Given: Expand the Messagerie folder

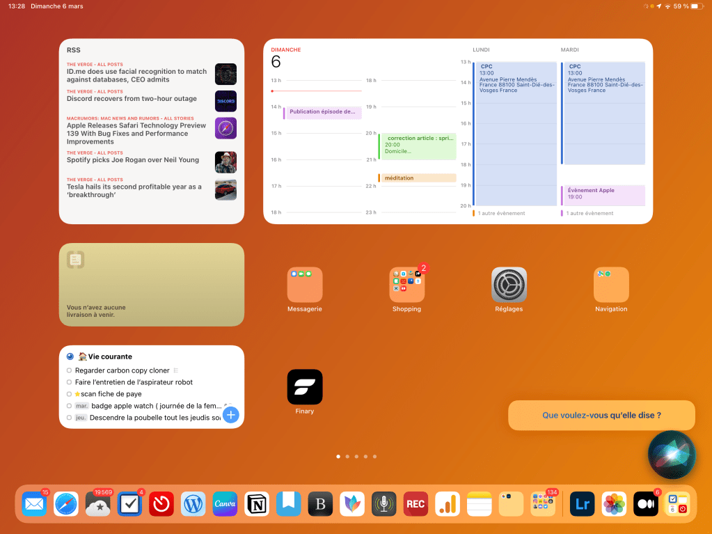Looking at the screenshot, I should point(305,285).
